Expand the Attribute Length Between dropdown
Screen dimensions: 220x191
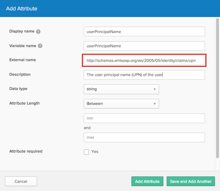(x=121, y=104)
